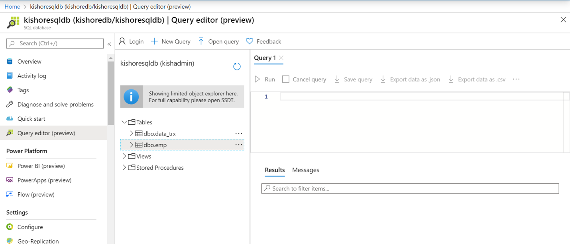Open PowerApps (preview) from the sidebar
Image resolution: width=570 pixels, height=244 pixels.
(x=44, y=180)
